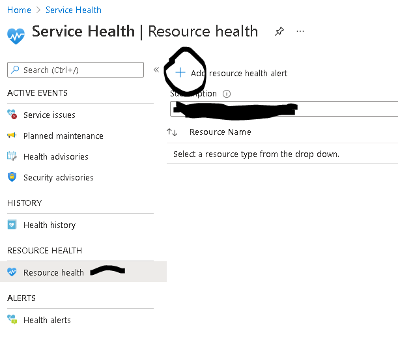This screenshot has width=398, height=342.
Task: Click the Health history icon
Action: (x=12, y=225)
